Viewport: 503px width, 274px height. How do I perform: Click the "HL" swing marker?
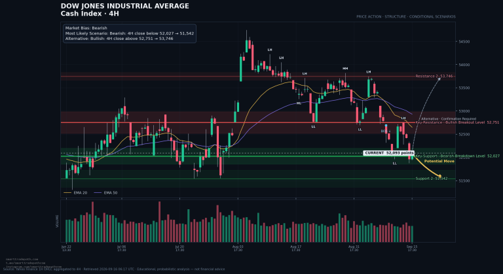tap(299, 103)
